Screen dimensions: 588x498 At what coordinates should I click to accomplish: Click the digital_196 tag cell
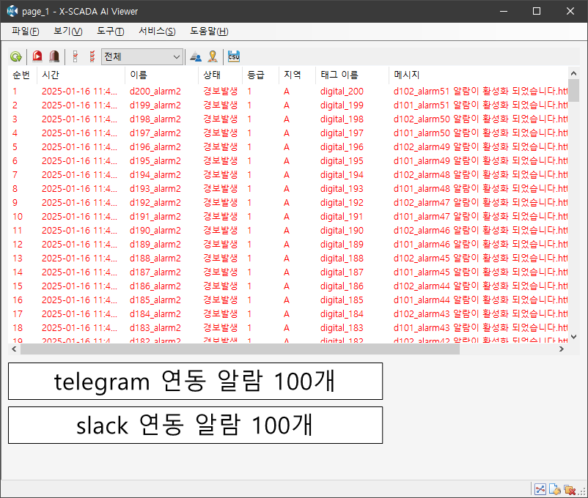pos(342,147)
